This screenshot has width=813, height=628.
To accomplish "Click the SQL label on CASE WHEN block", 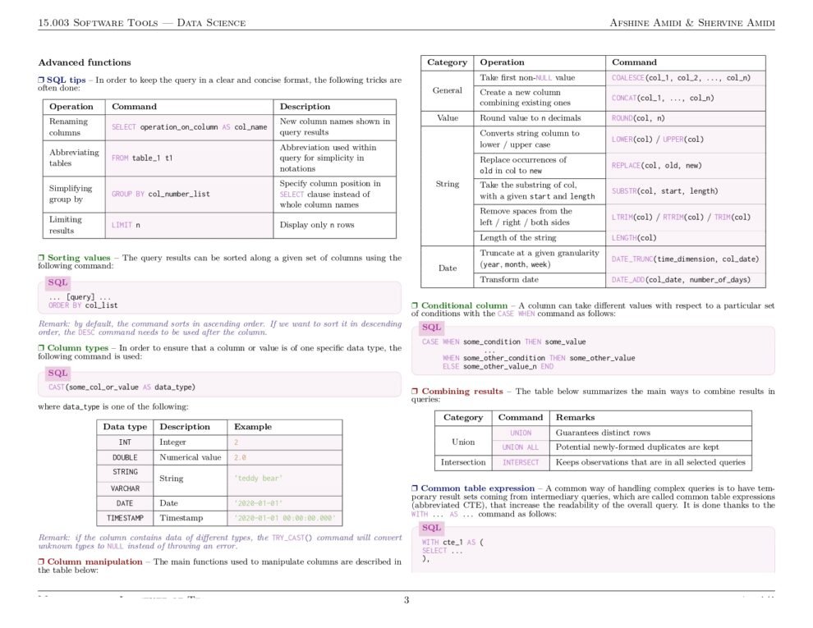I will coord(430,328).
